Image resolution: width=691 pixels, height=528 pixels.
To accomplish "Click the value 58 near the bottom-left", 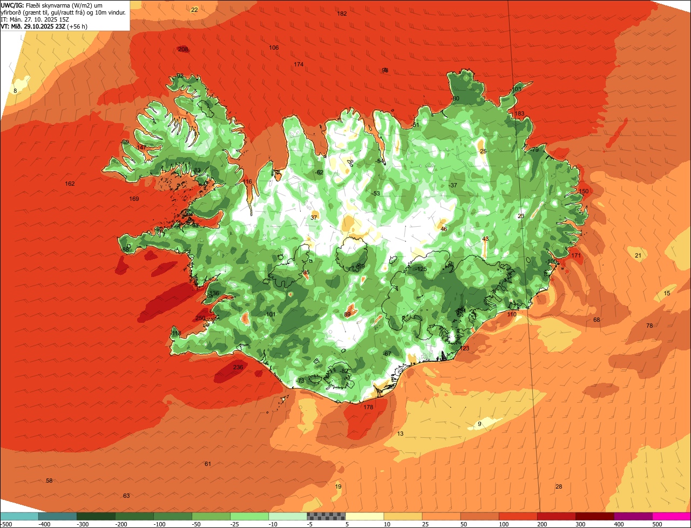I will tap(49, 480).
